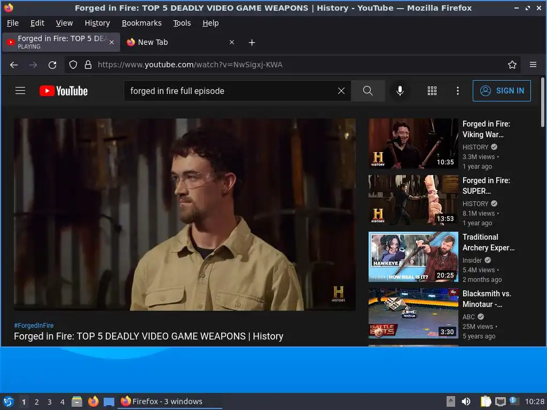Switch to workspace 3
Viewport: 547px width, 410px height.
tap(50, 402)
